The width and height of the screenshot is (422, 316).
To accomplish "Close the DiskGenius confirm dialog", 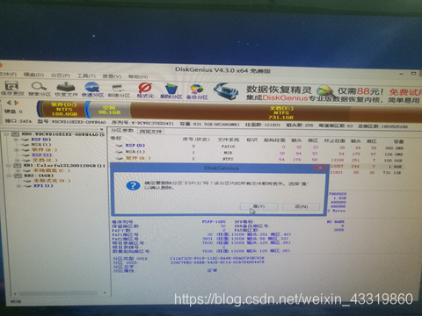I will coord(320,168).
